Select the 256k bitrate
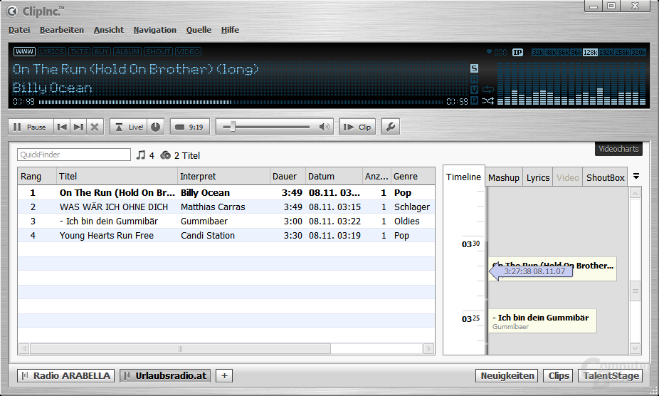This screenshot has height=396, width=659. click(x=622, y=52)
